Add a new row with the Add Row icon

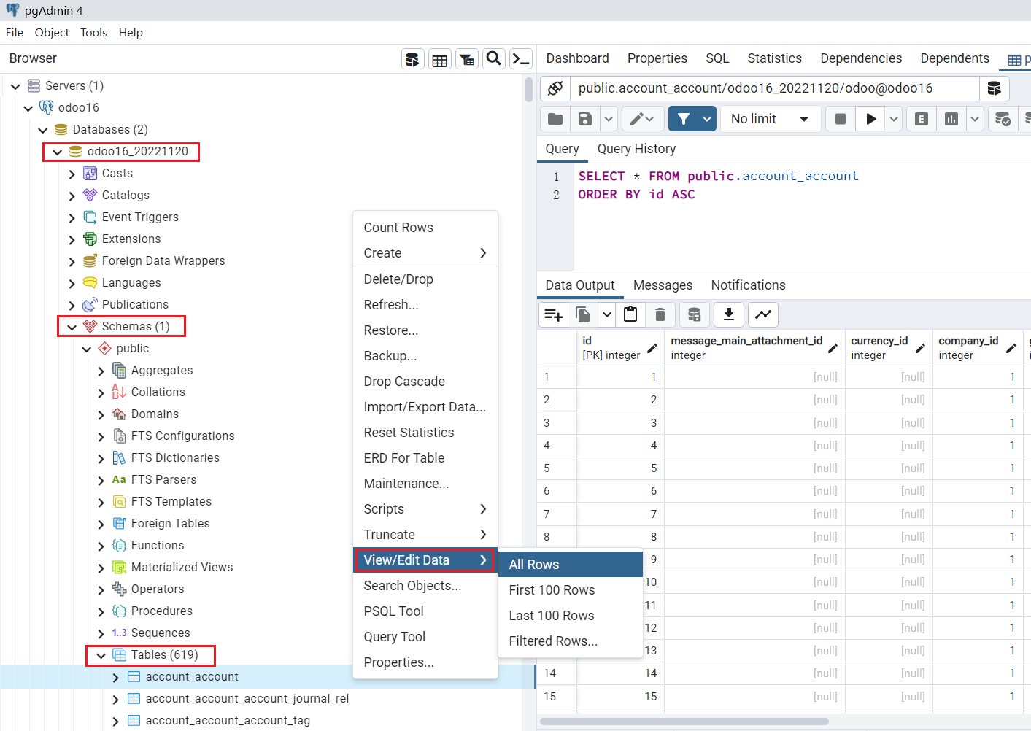click(x=554, y=314)
